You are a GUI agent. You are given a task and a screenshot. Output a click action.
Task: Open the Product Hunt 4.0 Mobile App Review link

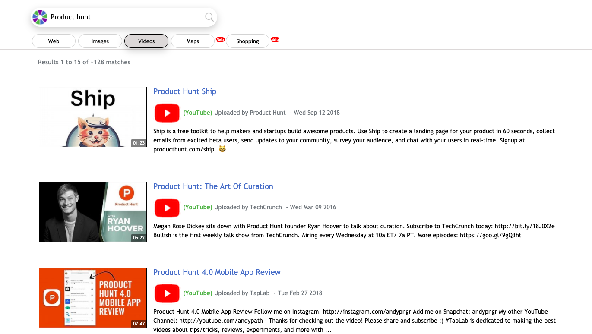point(217,272)
